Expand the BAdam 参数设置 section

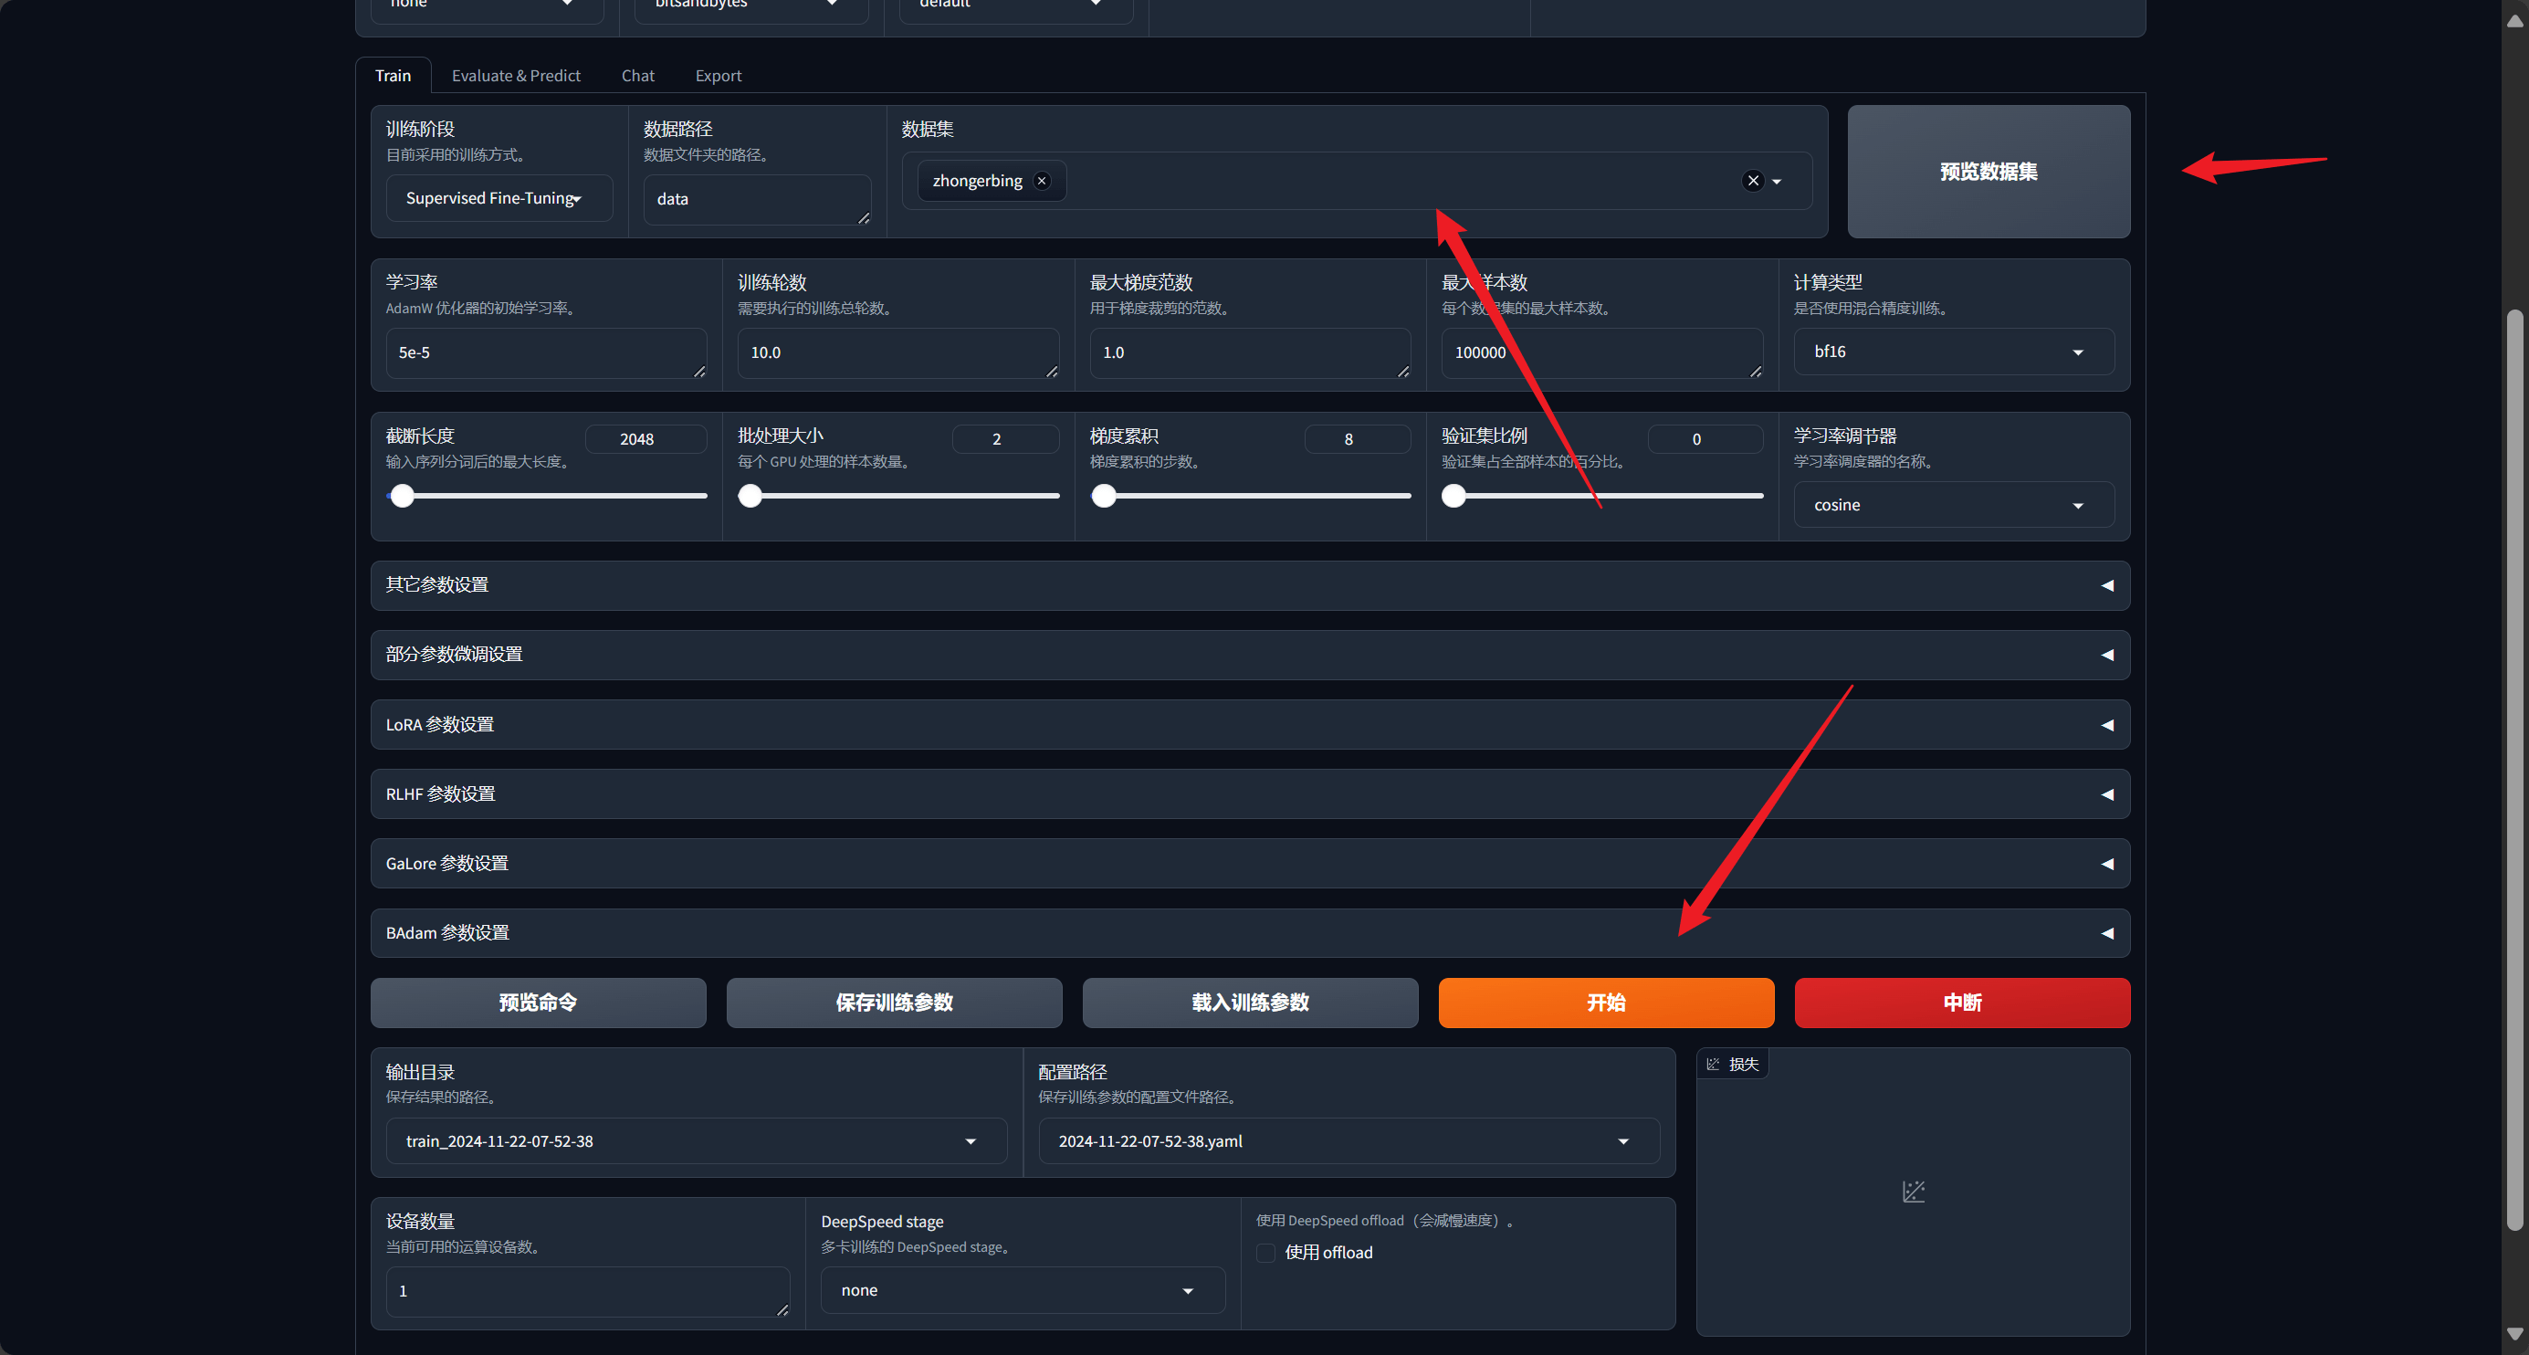(x=2106, y=933)
